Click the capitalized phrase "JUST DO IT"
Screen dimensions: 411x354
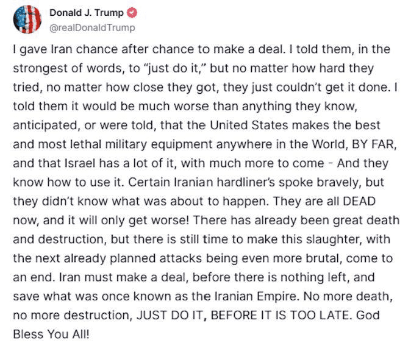170,315
